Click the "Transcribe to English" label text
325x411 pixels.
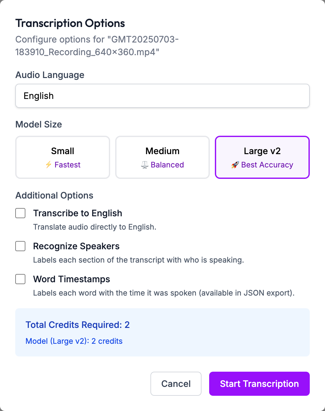tap(78, 213)
